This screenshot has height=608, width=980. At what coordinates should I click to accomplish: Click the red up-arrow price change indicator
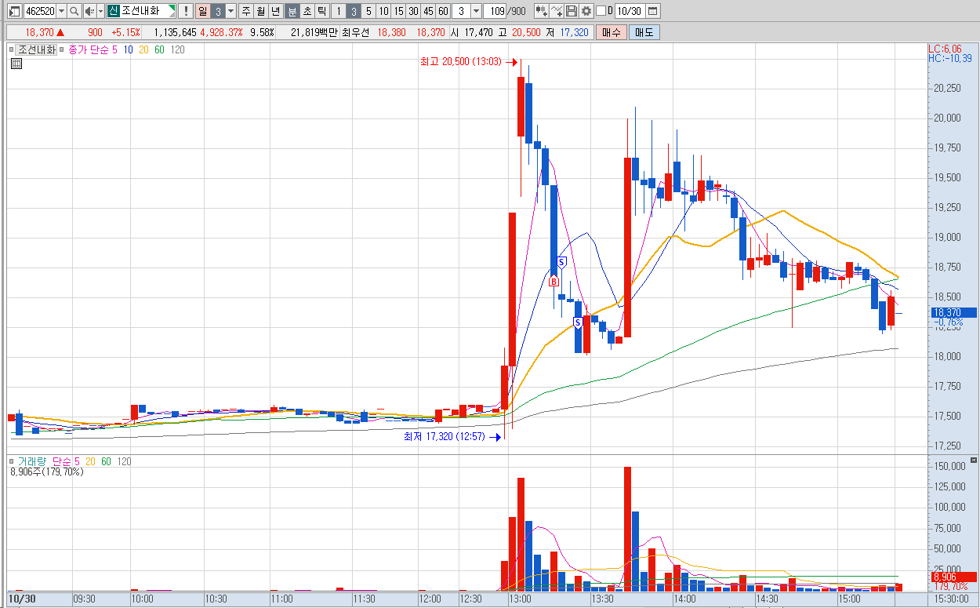60,32
